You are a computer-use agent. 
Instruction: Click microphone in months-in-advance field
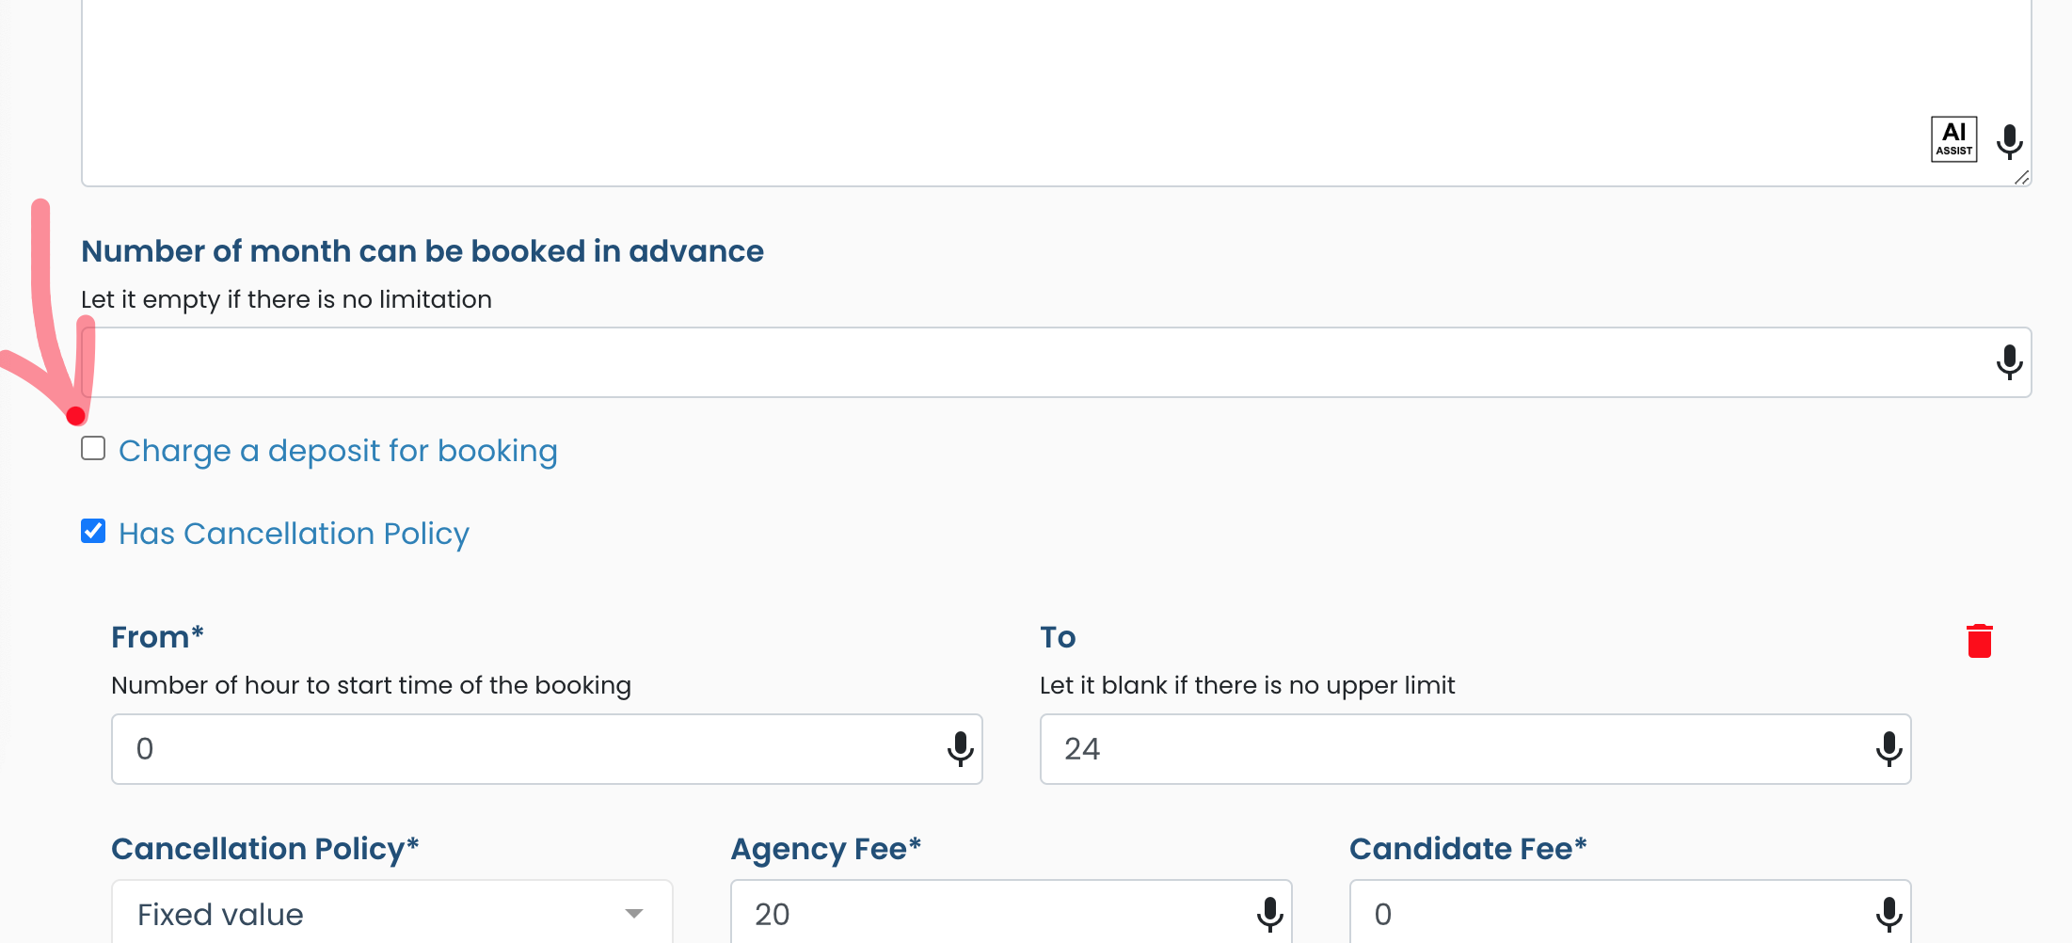tap(2009, 362)
